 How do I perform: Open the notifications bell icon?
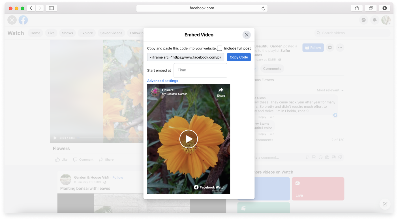coord(375,20)
